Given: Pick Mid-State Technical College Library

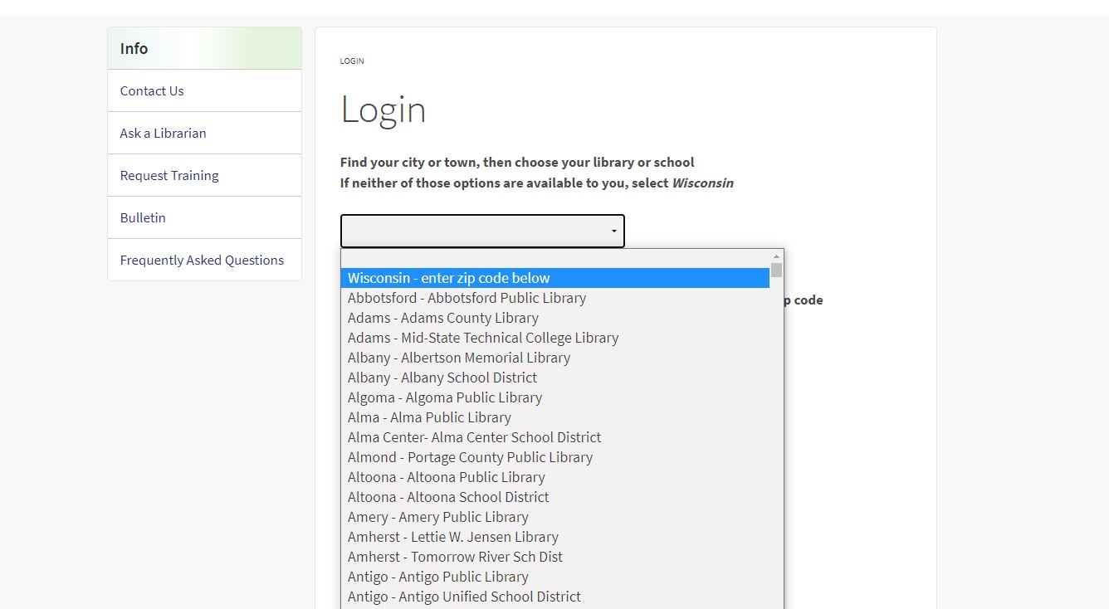Looking at the screenshot, I should tap(482, 338).
